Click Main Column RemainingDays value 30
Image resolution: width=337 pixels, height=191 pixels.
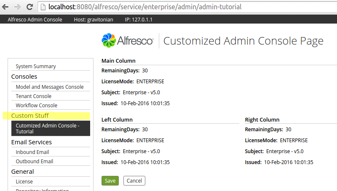point(145,71)
